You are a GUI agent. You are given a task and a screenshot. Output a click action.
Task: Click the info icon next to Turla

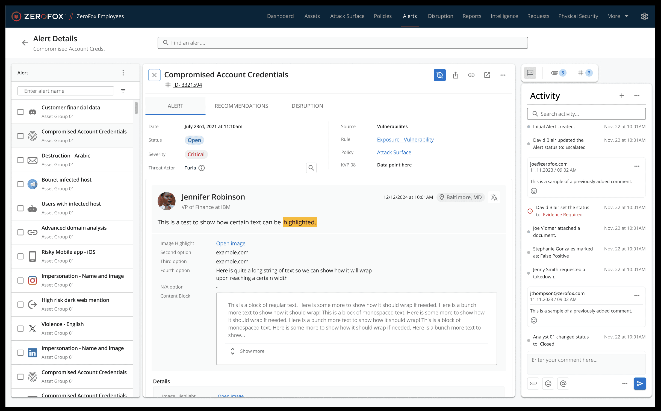[x=202, y=168]
